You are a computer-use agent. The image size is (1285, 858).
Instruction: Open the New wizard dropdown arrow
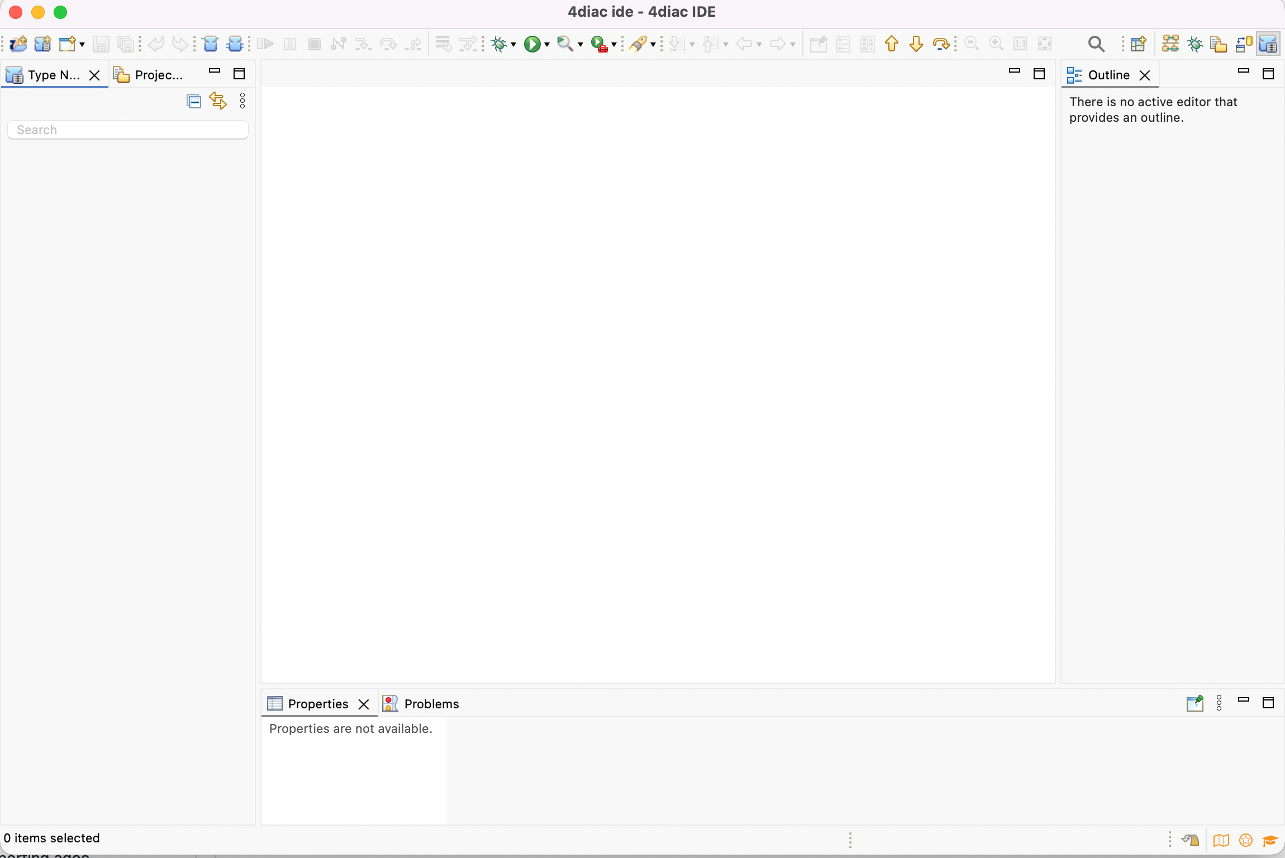(82, 44)
